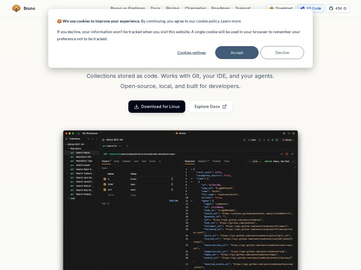Switch to the Body tab
The height and width of the screenshot is (270, 361).
tap(116, 161)
